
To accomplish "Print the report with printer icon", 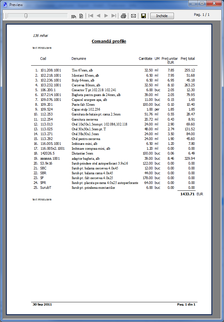I will [x=123, y=16].
